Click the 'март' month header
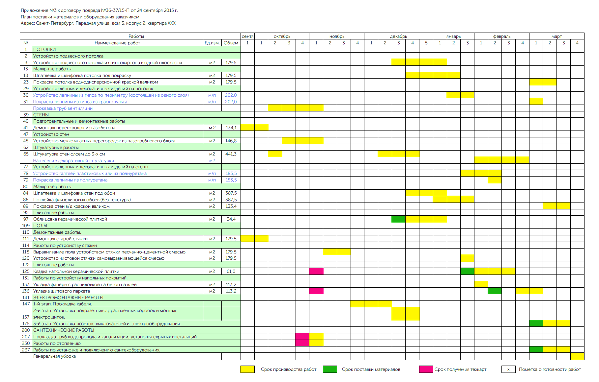This screenshot has height=382, width=599. 557,36
